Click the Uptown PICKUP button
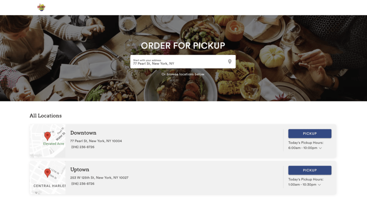 [310, 170]
